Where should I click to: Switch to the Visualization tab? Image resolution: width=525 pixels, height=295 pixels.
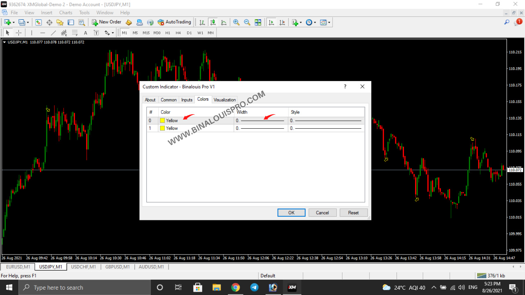tap(225, 100)
